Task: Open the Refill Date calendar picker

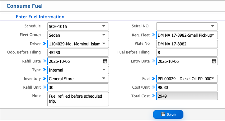Action: pyautogui.click(x=105, y=61)
